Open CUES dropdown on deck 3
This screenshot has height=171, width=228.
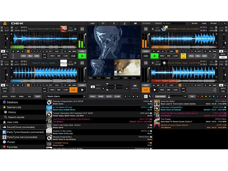[x=57, y=85]
